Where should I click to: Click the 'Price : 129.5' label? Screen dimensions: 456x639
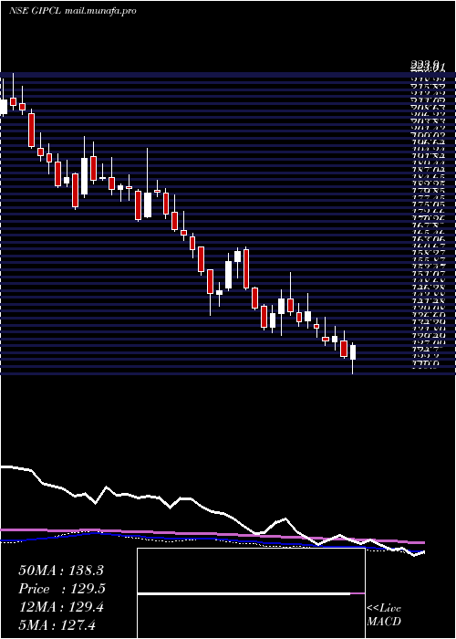click(x=62, y=589)
